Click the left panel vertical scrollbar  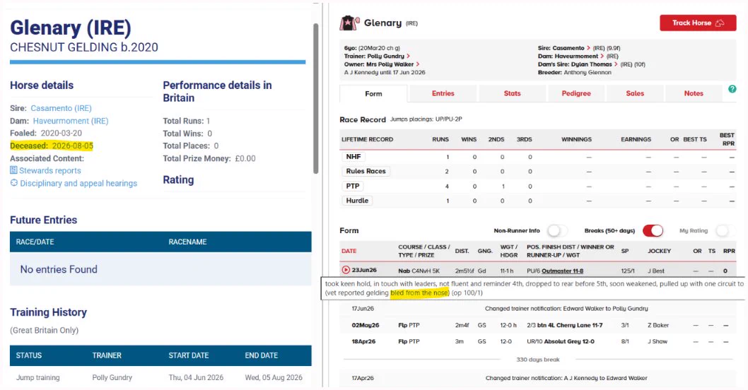click(x=315, y=97)
